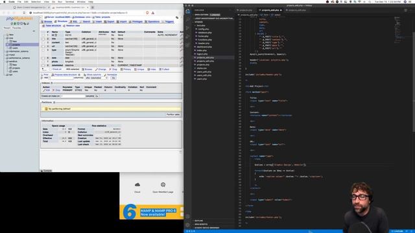
Task: Open the projects.php editor tab in VS Code
Action: point(246,10)
